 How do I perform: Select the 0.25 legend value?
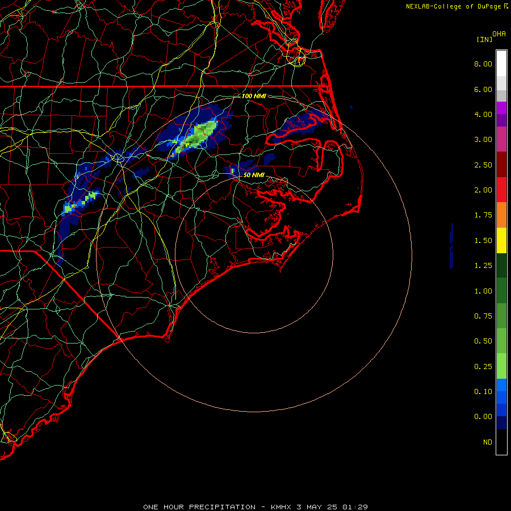[x=483, y=367]
